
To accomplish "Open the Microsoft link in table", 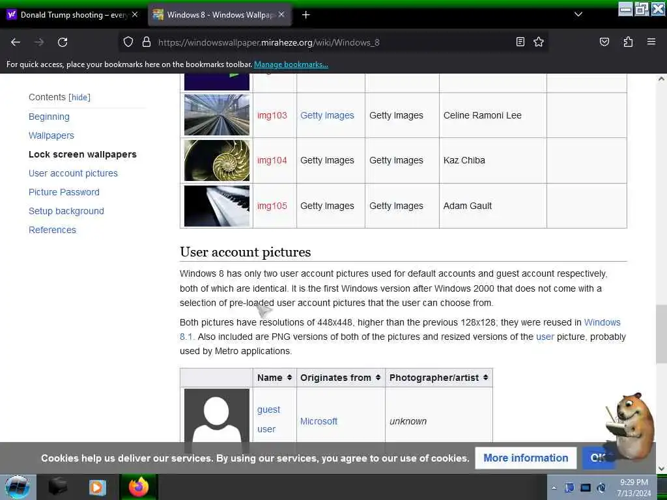I will point(319,421).
